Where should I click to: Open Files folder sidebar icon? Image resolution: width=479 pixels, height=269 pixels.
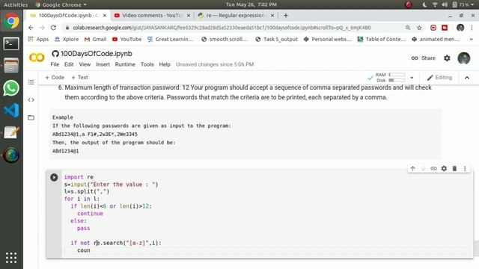31,117
